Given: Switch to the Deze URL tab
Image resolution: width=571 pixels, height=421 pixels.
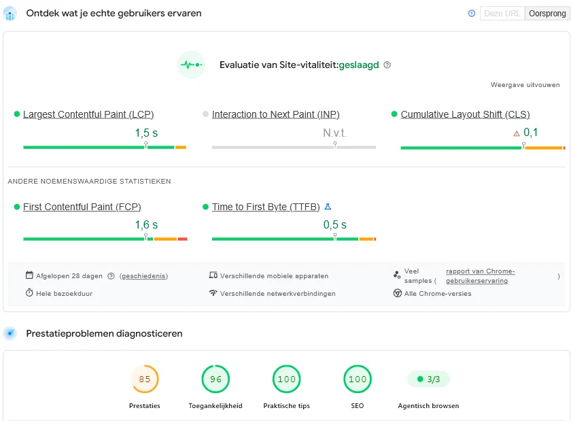Looking at the screenshot, I should pyautogui.click(x=502, y=14).
